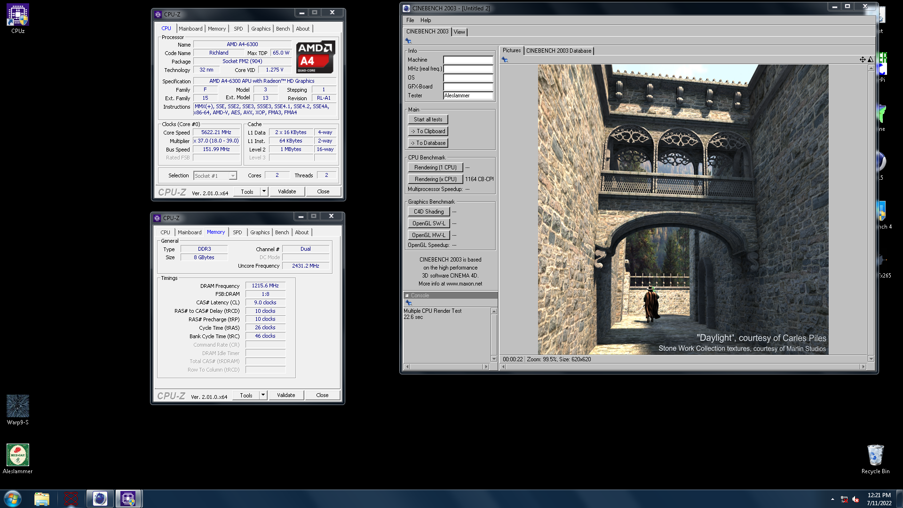Click the Tester field showing Aleslammer
This screenshot has width=903, height=508.
[468, 95]
